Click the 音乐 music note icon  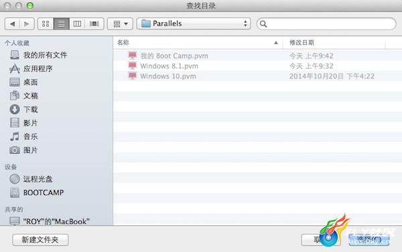(x=15, y=136)
